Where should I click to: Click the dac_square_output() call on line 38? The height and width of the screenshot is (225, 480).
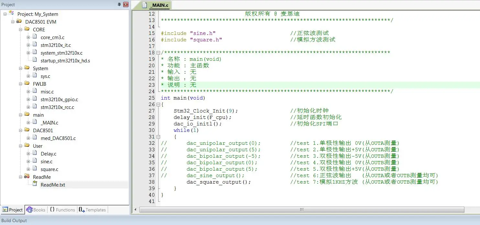[x=219, y=182]
